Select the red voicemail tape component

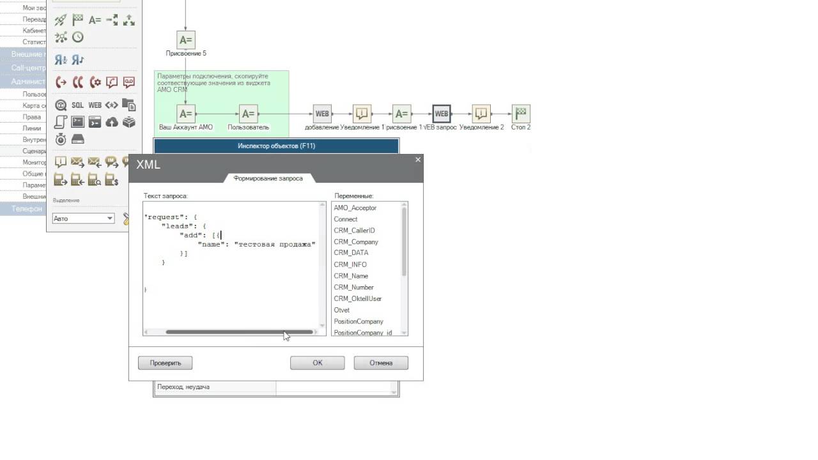[129, 82]
